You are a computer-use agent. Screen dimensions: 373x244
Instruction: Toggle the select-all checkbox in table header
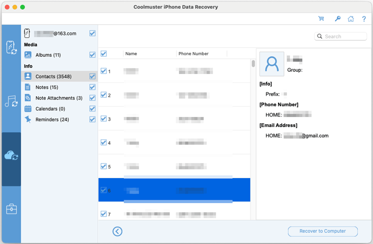(x=103, y=53)
